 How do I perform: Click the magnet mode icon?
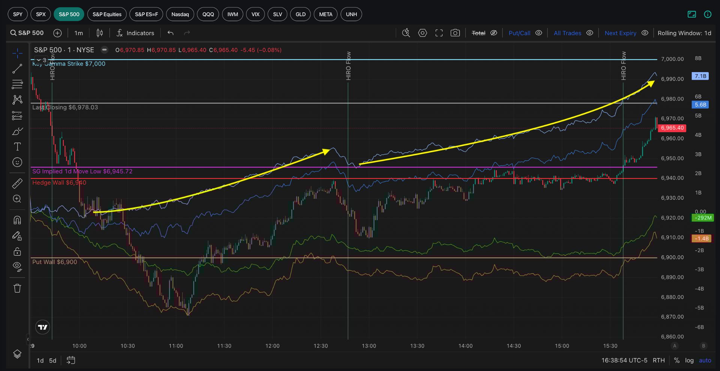[x=17, y=220]
